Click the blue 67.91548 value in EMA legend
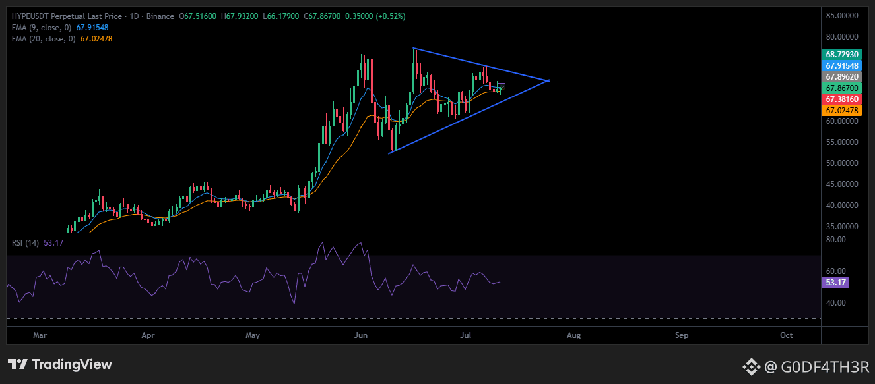 (x=92, y=28)
